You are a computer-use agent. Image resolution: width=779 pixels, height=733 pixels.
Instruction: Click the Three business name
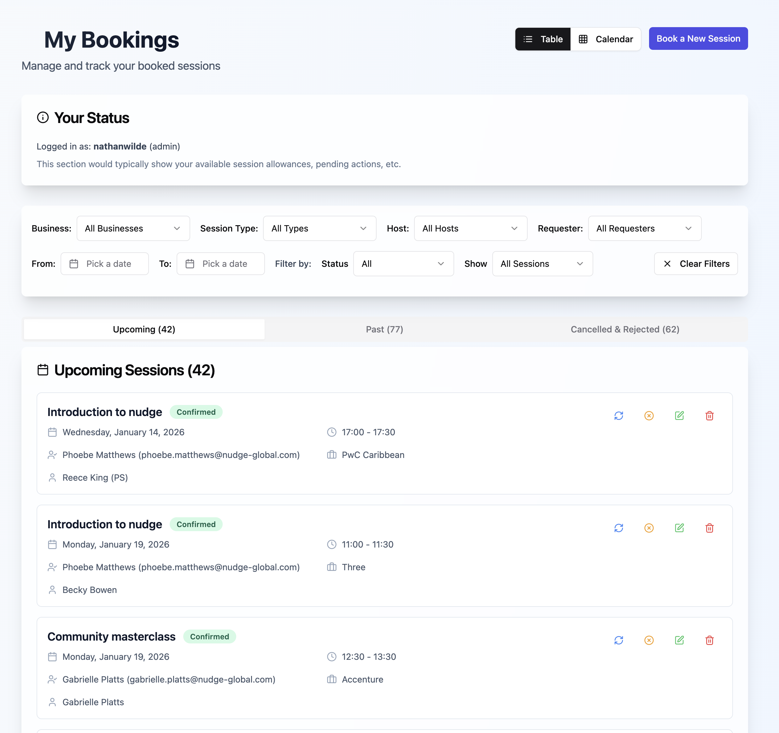[354, 567]
